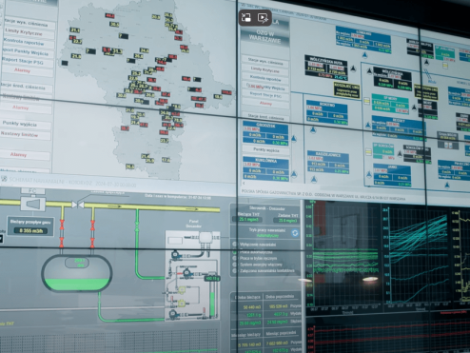The width and height of the screenshot is (470, 353).
Task: Click the bottom pump in Panel Dozownika
Action: [x=173, y=314]
